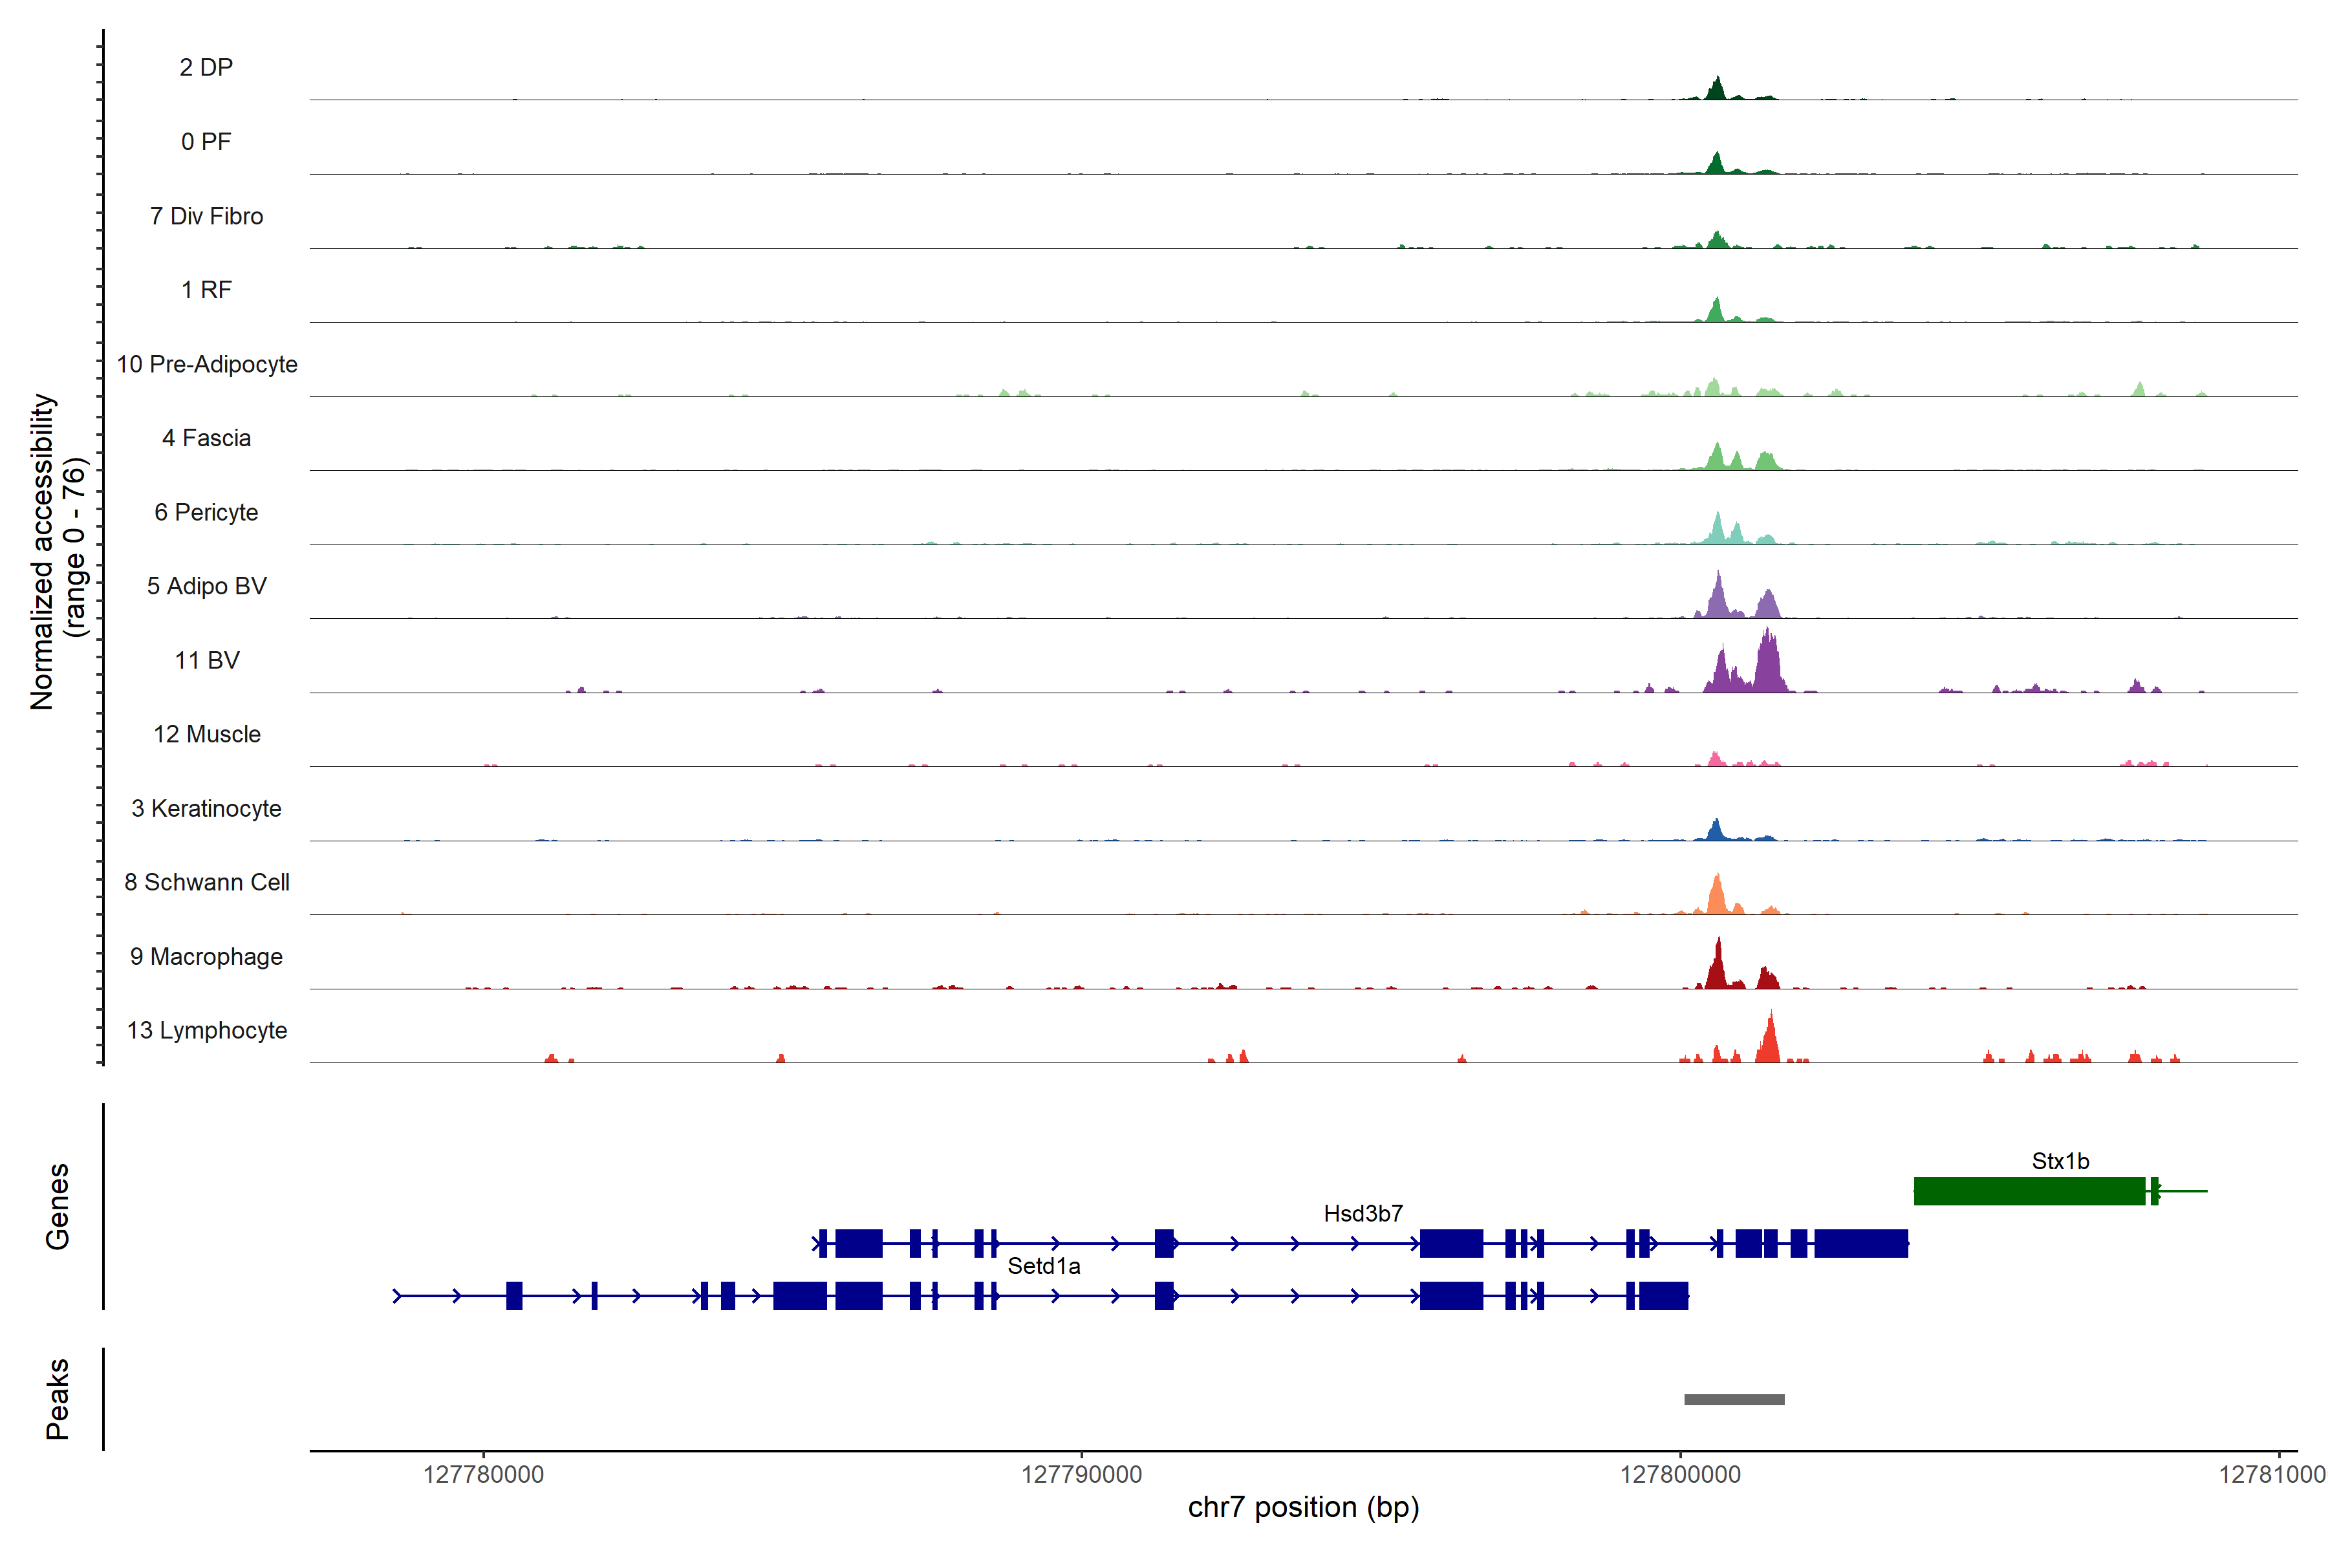Click the 5 Adipo BV track label
The height and width of the screenshot is (1552, 2328).
pyautogui.click(x=207, y=586)
